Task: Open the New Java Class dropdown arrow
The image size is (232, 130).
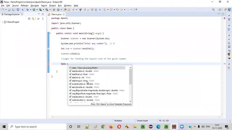Action: point(61,10)
